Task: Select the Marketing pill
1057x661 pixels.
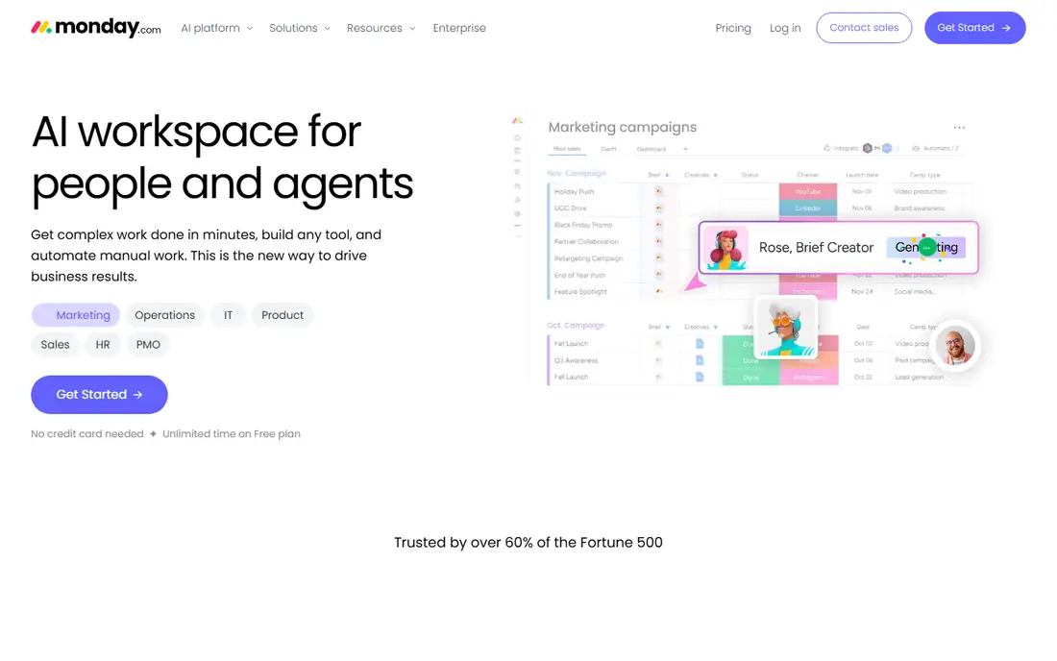Action: [x=76, y=315]
